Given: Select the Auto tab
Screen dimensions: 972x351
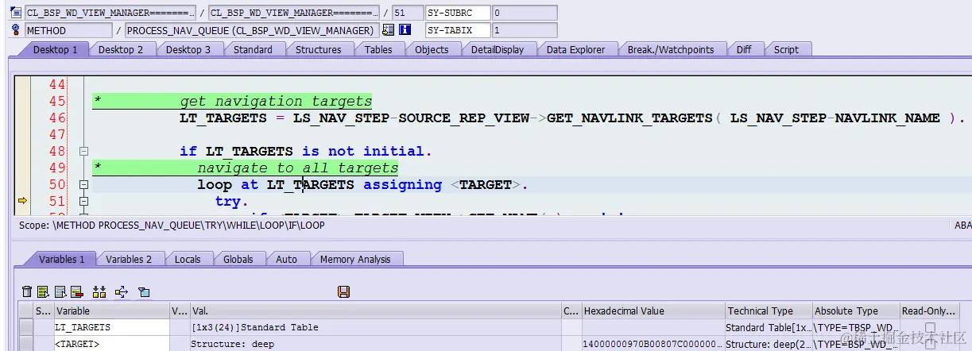Looking at the screenshot, I should [286, 259].
